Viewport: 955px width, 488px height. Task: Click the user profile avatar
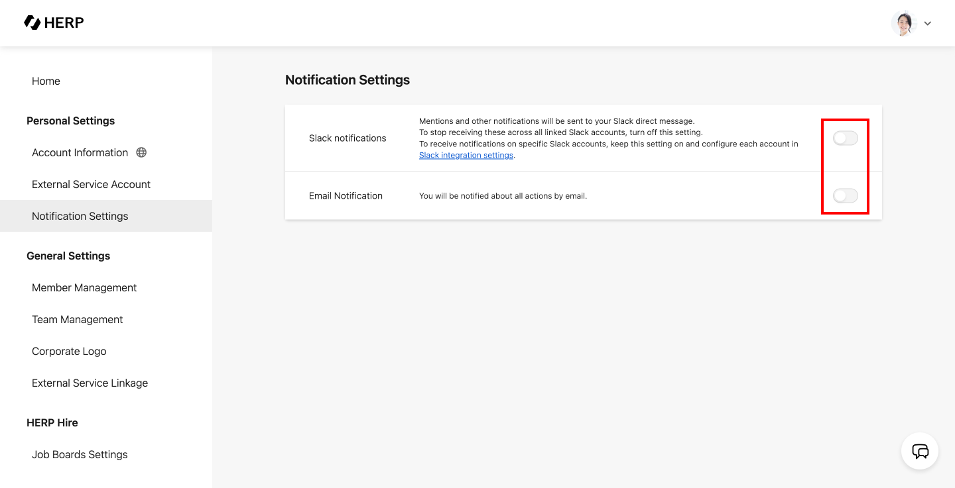903,23
